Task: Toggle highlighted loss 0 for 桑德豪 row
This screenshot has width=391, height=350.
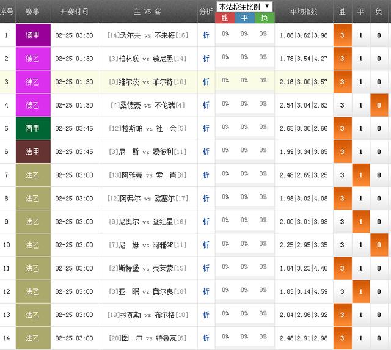Action: tap(379, 105)
